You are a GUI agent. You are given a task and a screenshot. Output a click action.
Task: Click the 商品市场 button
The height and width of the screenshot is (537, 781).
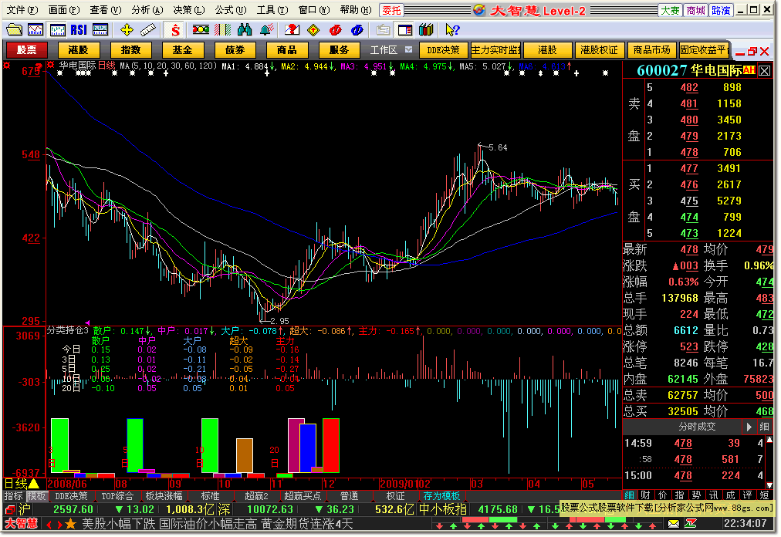click(x=651, y=50)
